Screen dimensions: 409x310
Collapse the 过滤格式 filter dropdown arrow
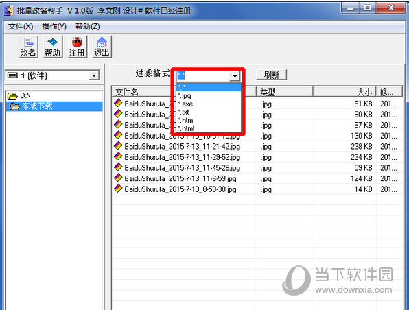[235, 76]
